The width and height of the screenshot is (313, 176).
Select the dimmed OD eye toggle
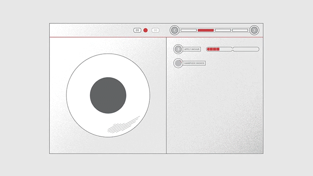pos(155,30)
